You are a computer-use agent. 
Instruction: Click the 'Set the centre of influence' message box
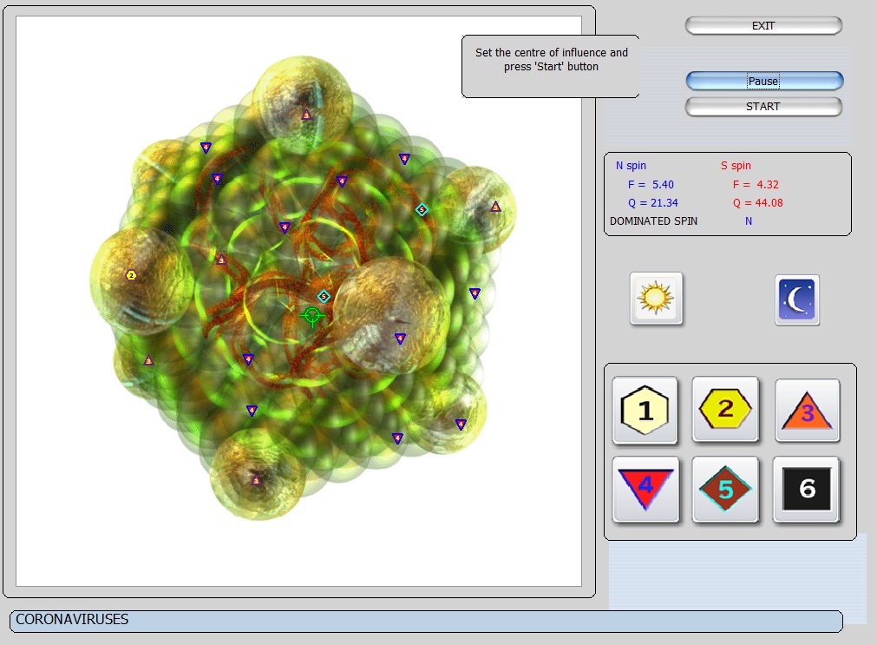pyautogui.click(x=551, y=66)
